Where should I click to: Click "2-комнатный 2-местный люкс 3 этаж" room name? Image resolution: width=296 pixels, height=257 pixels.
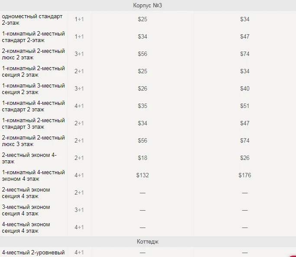click(x=33, y=141)
